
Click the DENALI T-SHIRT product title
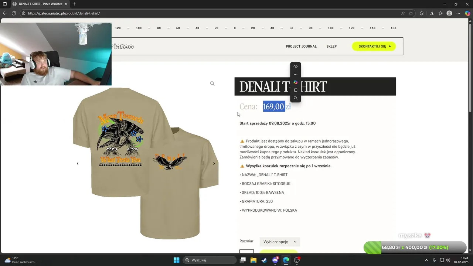(283, 86)
